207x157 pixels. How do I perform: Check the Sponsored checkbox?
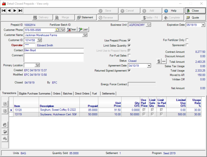(187, 45)
